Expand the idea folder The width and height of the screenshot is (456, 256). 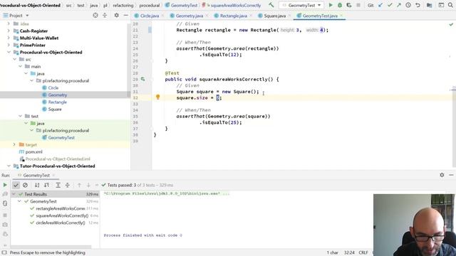coord(9,23)
